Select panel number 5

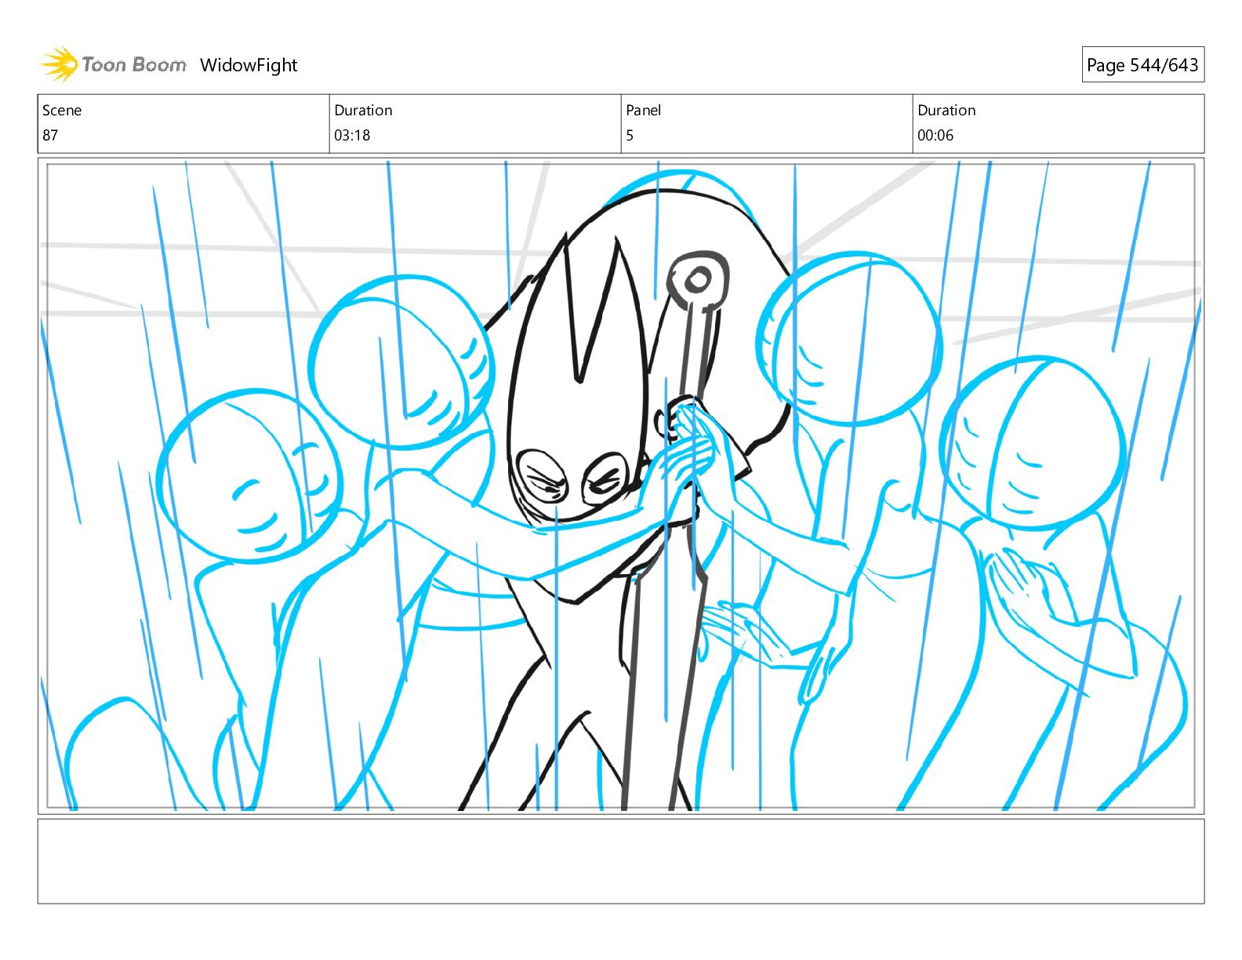[x=630, y=135]
